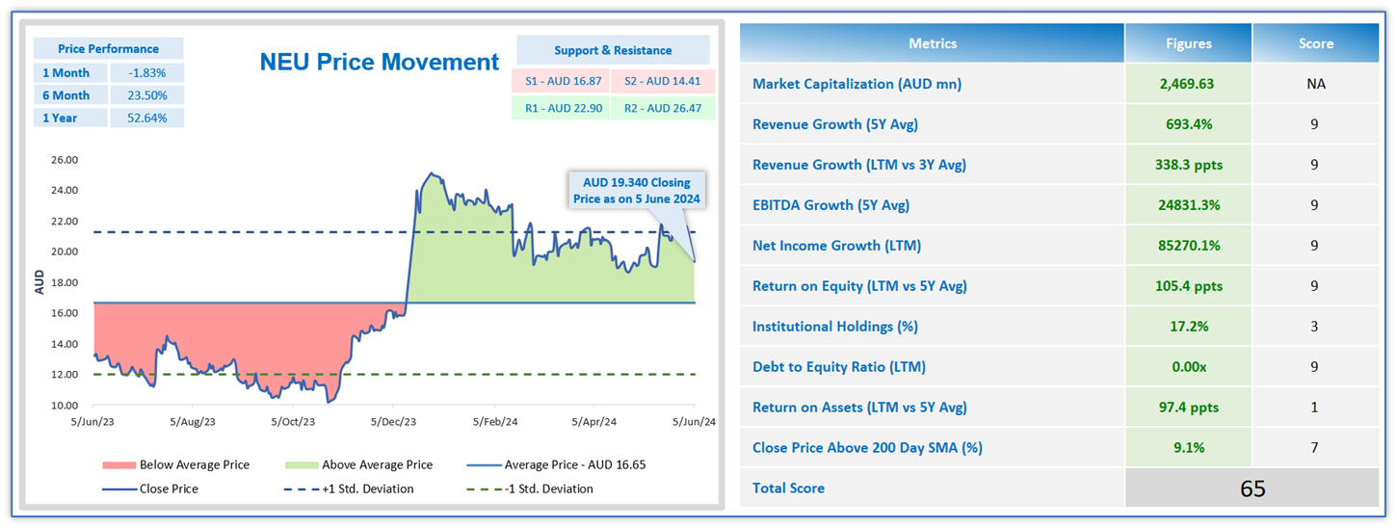The width and height of the screenshot is (1397, 528).
Task: Click the closing price callout on chart
Action: coord(633,191)
